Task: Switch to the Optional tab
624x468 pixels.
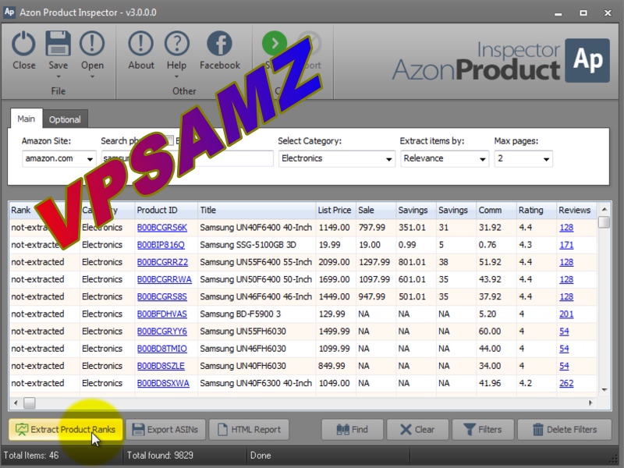Action: click(x=65, y=119)
